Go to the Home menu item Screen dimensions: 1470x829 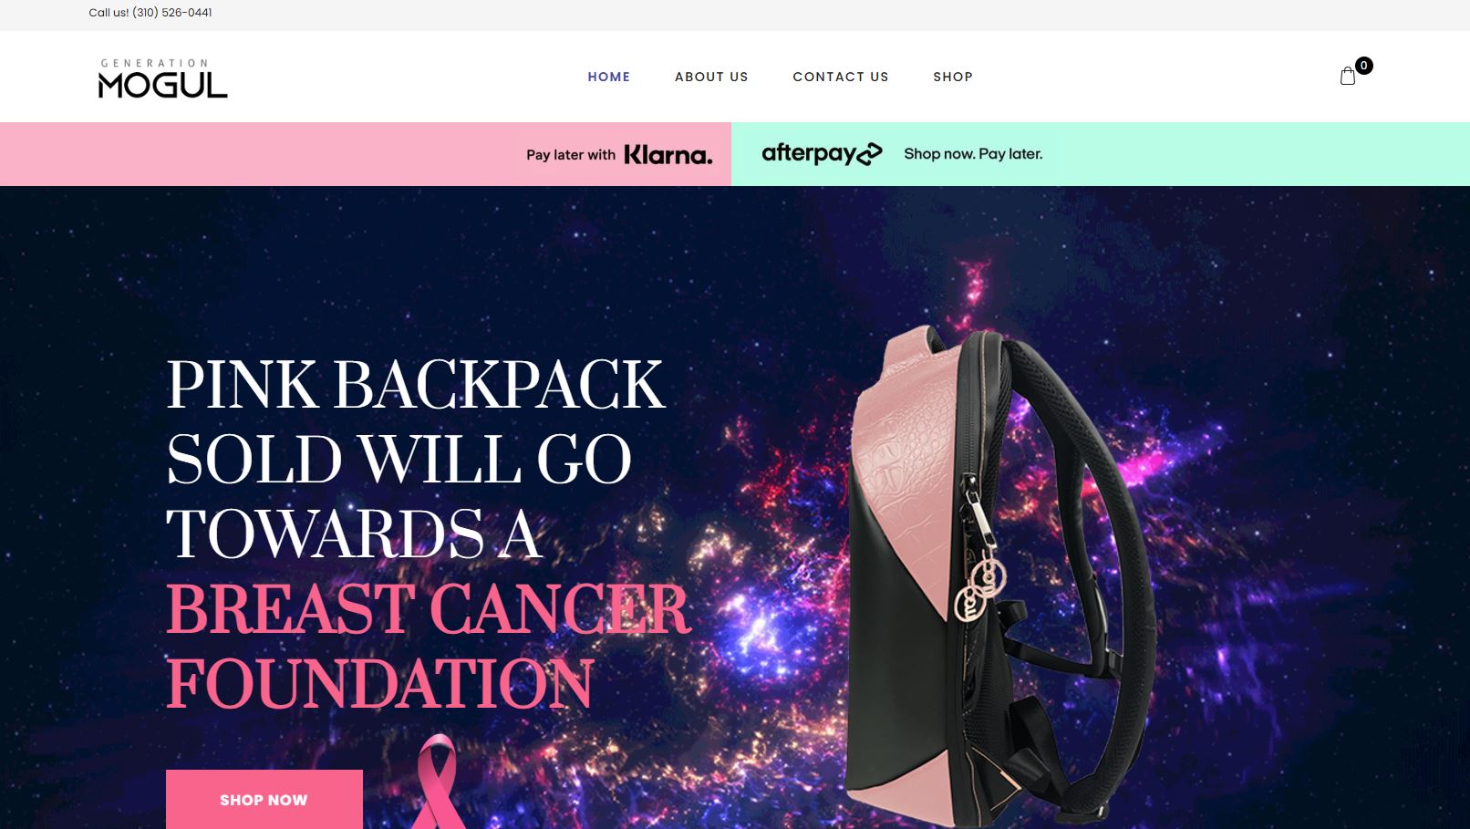pyautogui.click(x=609, y=77)
